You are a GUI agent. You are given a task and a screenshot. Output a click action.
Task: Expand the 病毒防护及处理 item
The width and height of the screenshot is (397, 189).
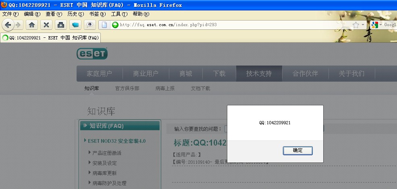coord(109,183)
